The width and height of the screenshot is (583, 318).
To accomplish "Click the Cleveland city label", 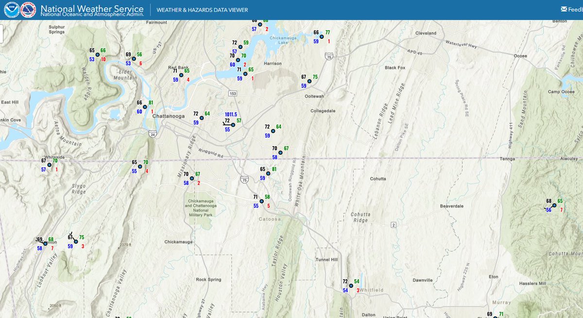I will (x=426, y=33).
